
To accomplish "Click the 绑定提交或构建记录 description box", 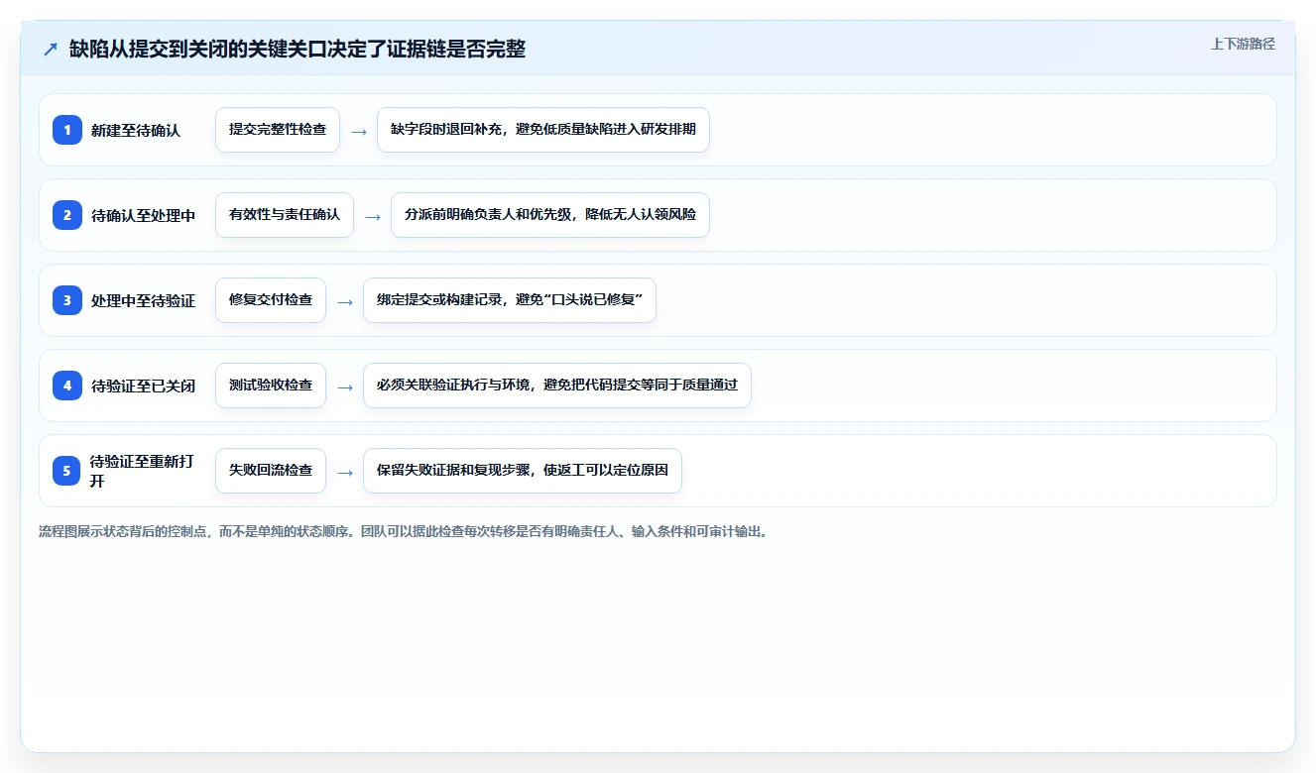I will pyautogui.click(x=510, y=300).
